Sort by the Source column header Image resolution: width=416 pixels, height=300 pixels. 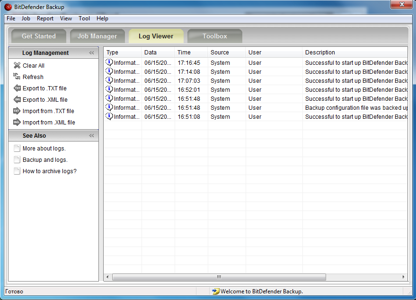click(227, 53)
